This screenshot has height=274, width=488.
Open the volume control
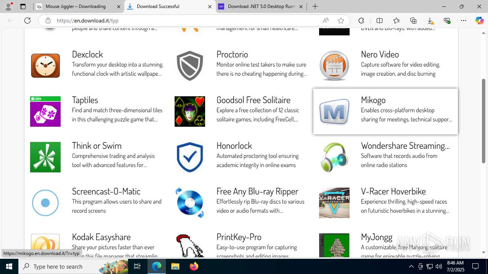point(439,266)
